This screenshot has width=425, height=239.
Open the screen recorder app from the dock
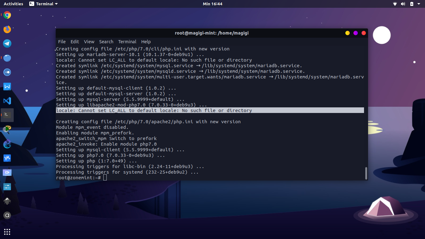(x=7, y=172)
